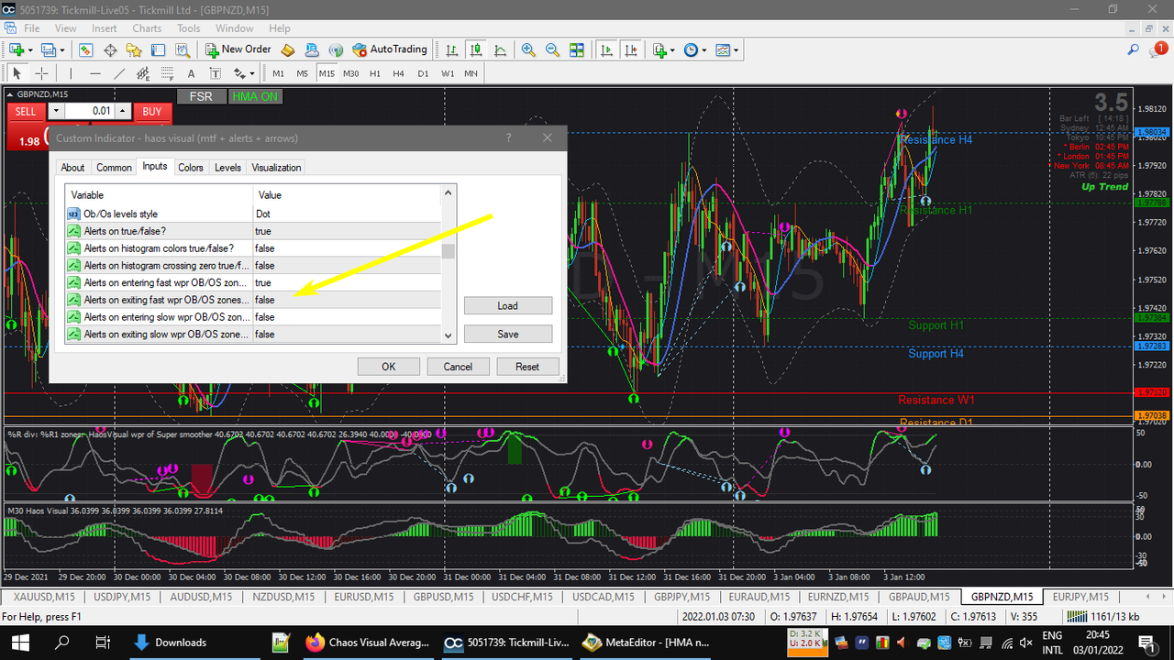Draw a horizontal line tool
The width and height of the screenshot is (1174, 660).
click(95, 73)
